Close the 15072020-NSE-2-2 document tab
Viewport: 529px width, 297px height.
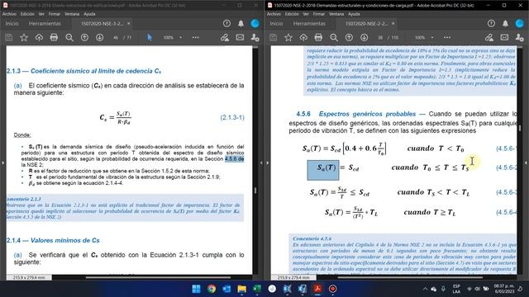(x=393, y=24)
